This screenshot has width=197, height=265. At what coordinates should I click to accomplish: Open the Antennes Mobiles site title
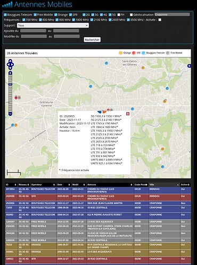pos(43,4)
